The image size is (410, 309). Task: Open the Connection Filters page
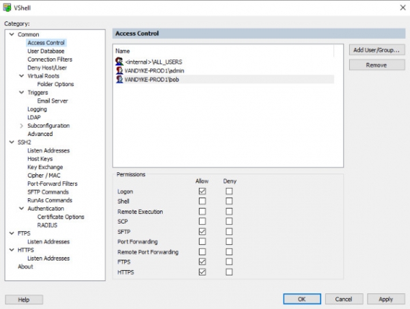[x=50, y=59]
